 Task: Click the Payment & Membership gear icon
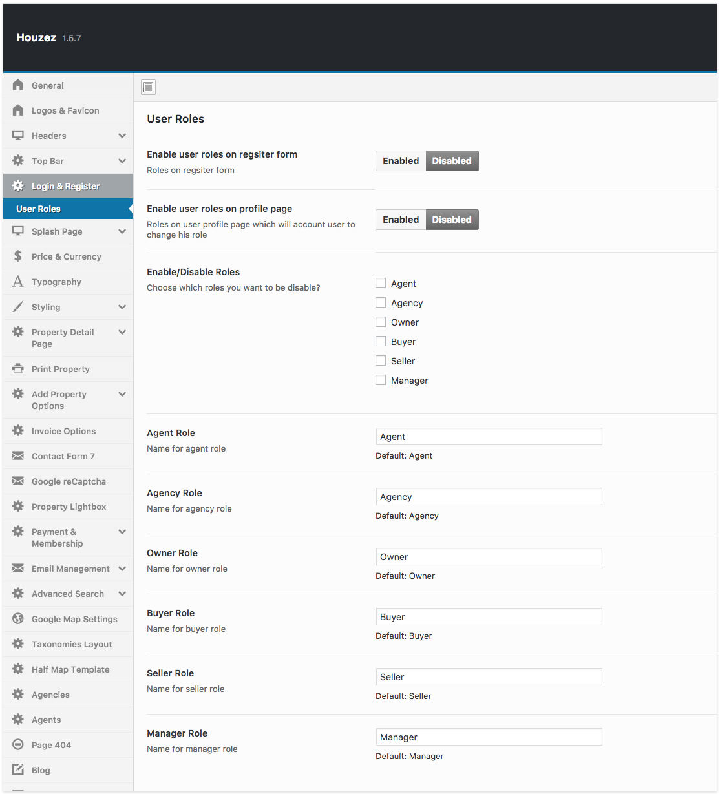pyautogui.click(x=18, y=531)
